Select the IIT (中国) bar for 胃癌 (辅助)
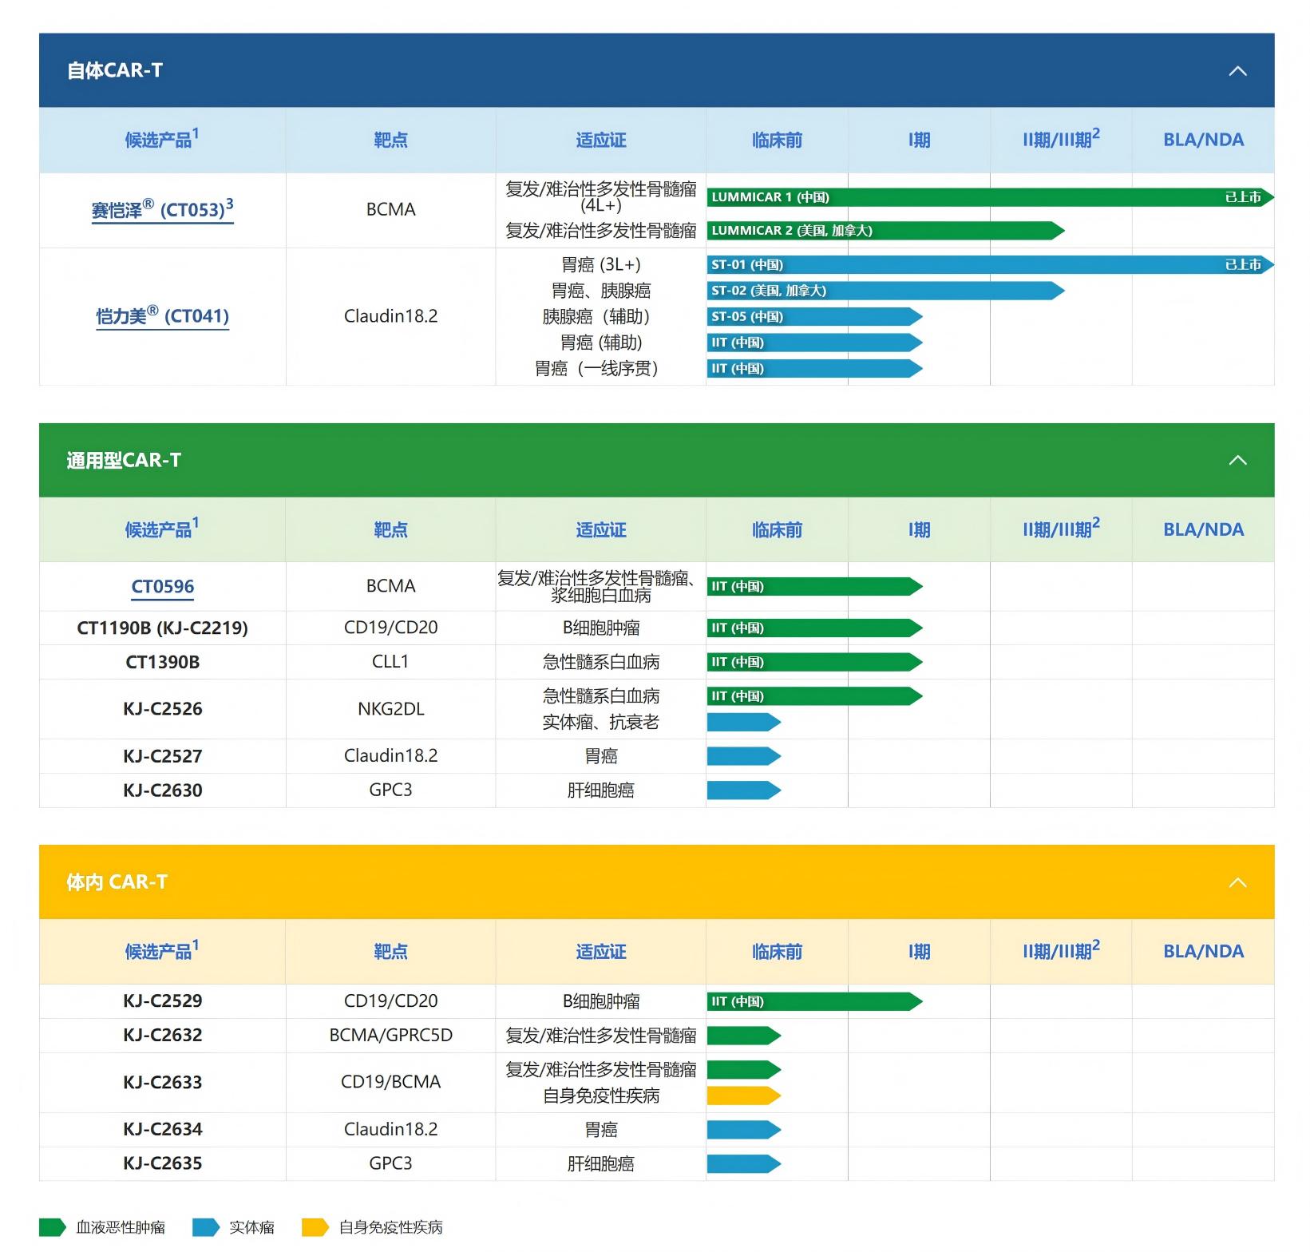 coord(815,343)
